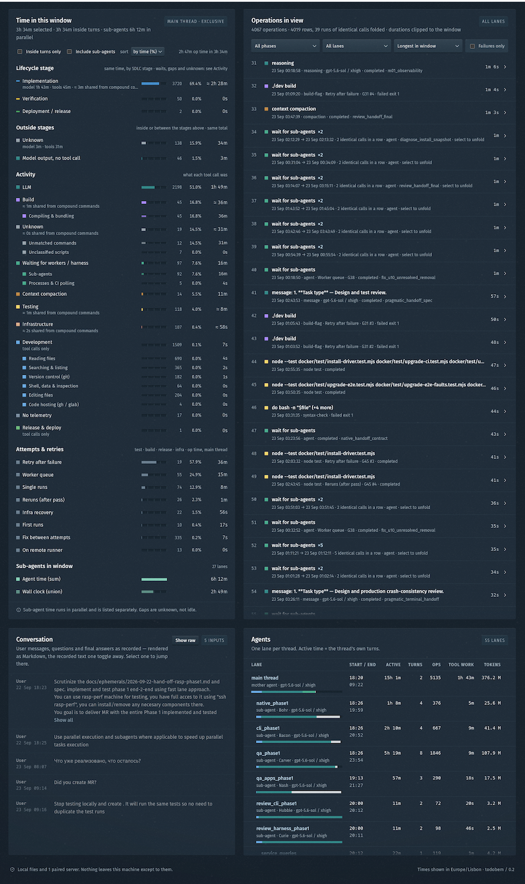Select the LLM activity row
The height and width of the screenshot is (884, 525).
[x=122, y=187]
